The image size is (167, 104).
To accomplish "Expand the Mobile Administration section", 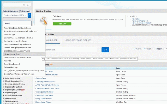I will [4, 81].
